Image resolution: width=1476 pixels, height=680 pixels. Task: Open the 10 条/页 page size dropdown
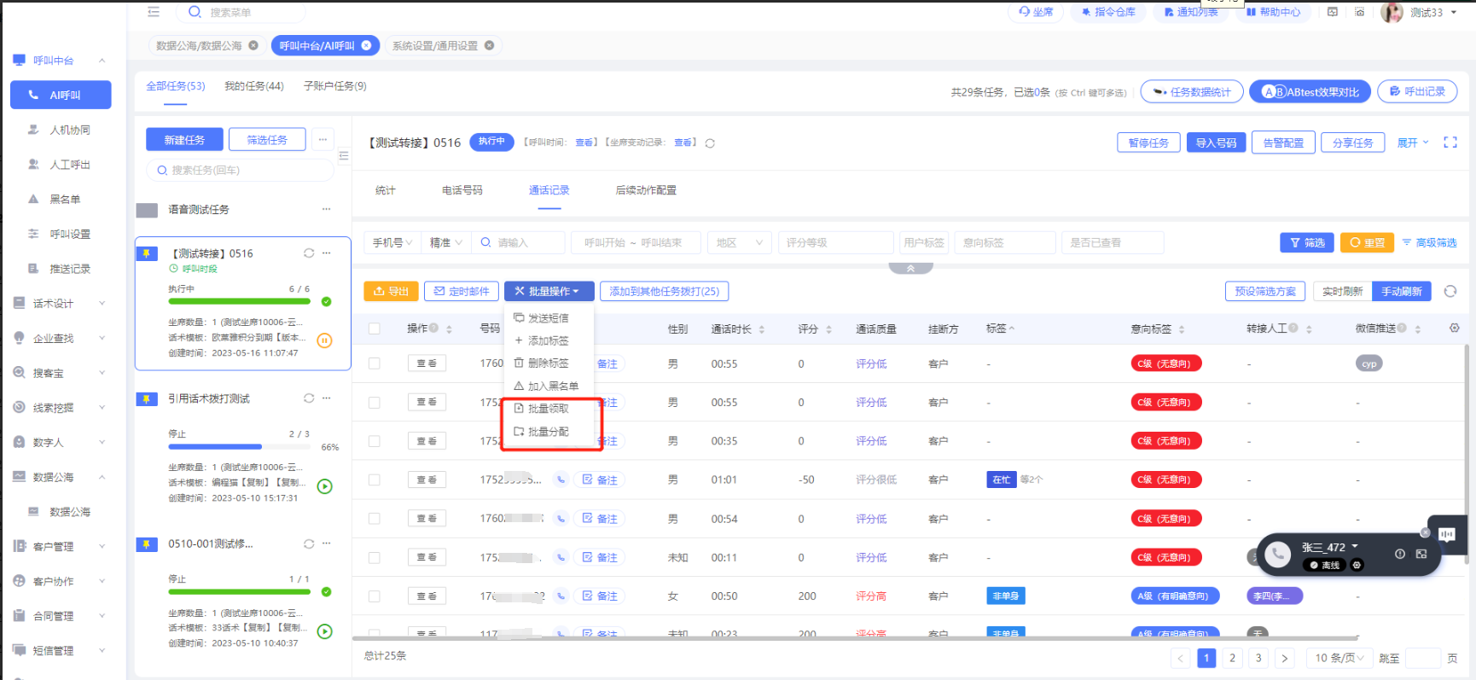tap(1339, 658)
